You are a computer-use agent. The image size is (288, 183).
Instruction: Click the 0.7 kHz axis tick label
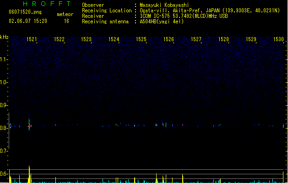(x=4, y=151)
